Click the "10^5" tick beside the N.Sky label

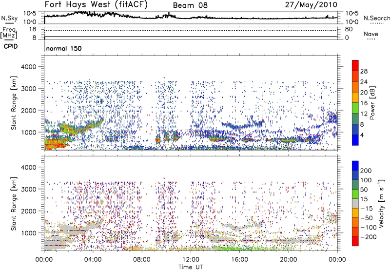pyautogui.click(x=30, y=13)
